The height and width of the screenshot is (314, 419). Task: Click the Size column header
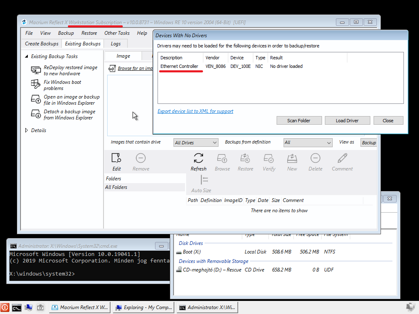[275, 200]
